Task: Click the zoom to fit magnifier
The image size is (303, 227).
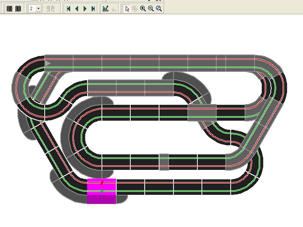Action: pyautogui.click(x=159, y=9)
